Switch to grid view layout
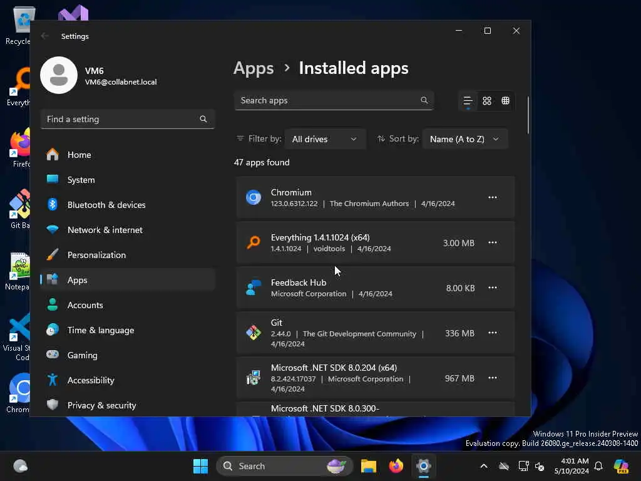This screenshot has width=641, height=481. pos(487,101)
